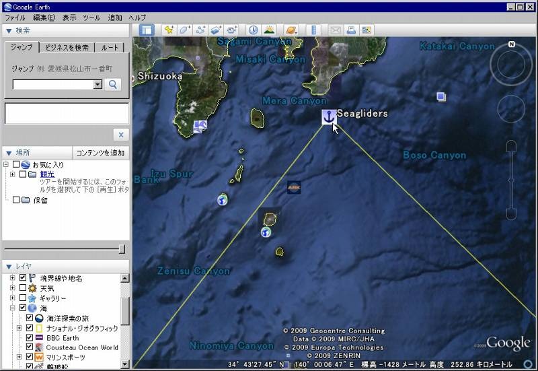
Task: Toggle the 保留 folder checkbox
Action: tap(16, 199)
